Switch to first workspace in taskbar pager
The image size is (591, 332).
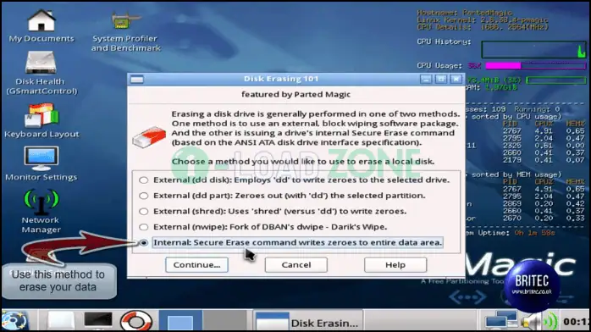point(180,321)
